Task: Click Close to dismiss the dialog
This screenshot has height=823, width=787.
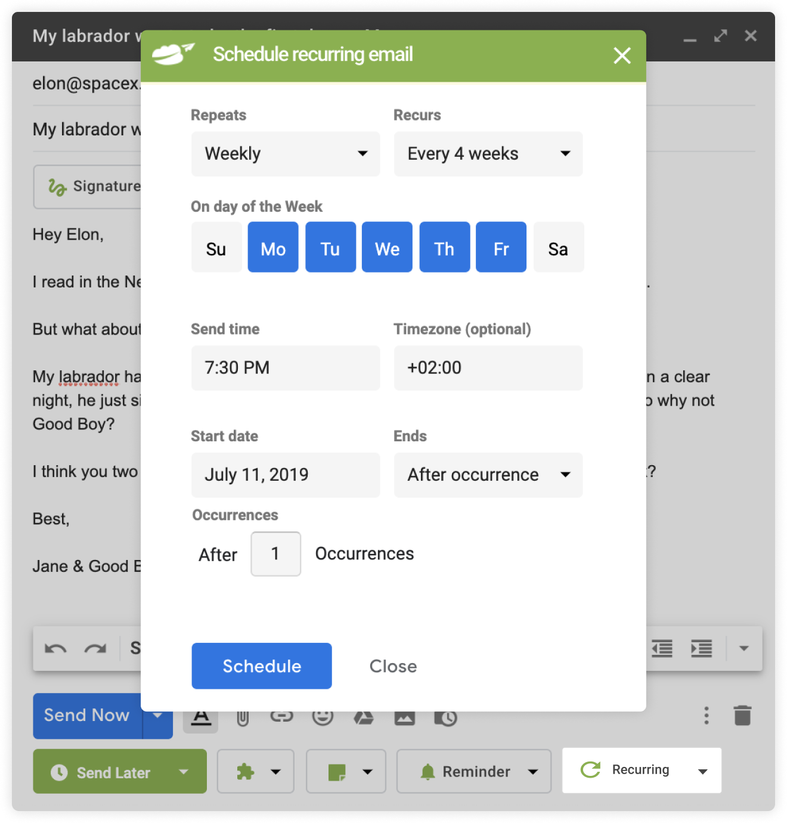Action: coord(392,666)
